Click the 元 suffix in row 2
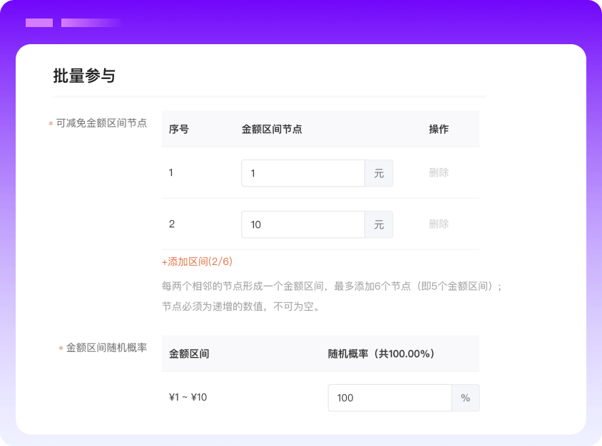 coord(379,224)
